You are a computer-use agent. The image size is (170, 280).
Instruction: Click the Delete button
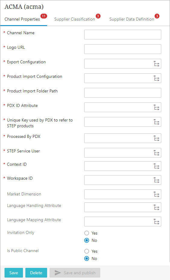click(36, 273)
